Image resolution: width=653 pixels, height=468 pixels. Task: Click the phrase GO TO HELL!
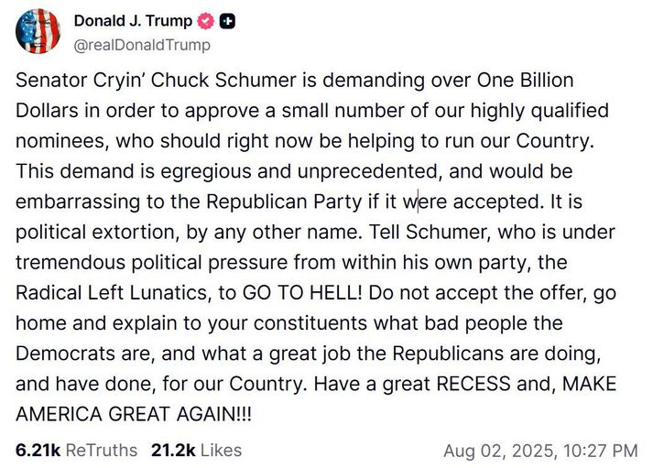303,293
